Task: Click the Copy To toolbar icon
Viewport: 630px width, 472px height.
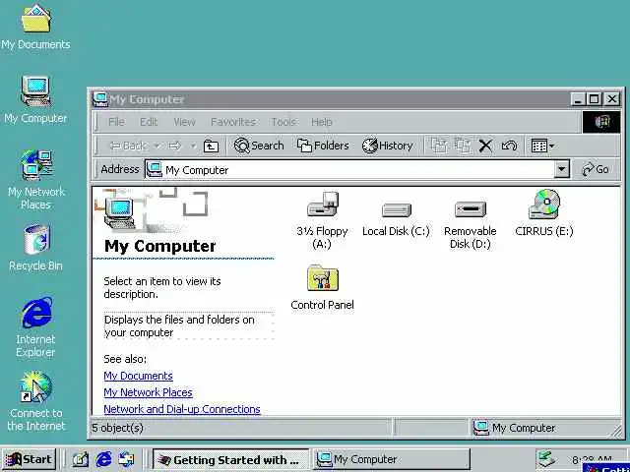Action: (463, 146)
